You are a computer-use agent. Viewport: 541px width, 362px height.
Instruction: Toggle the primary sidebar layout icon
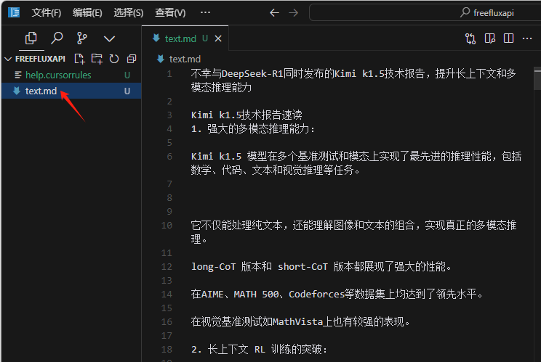pyautogui.click(x=14, y=13)
